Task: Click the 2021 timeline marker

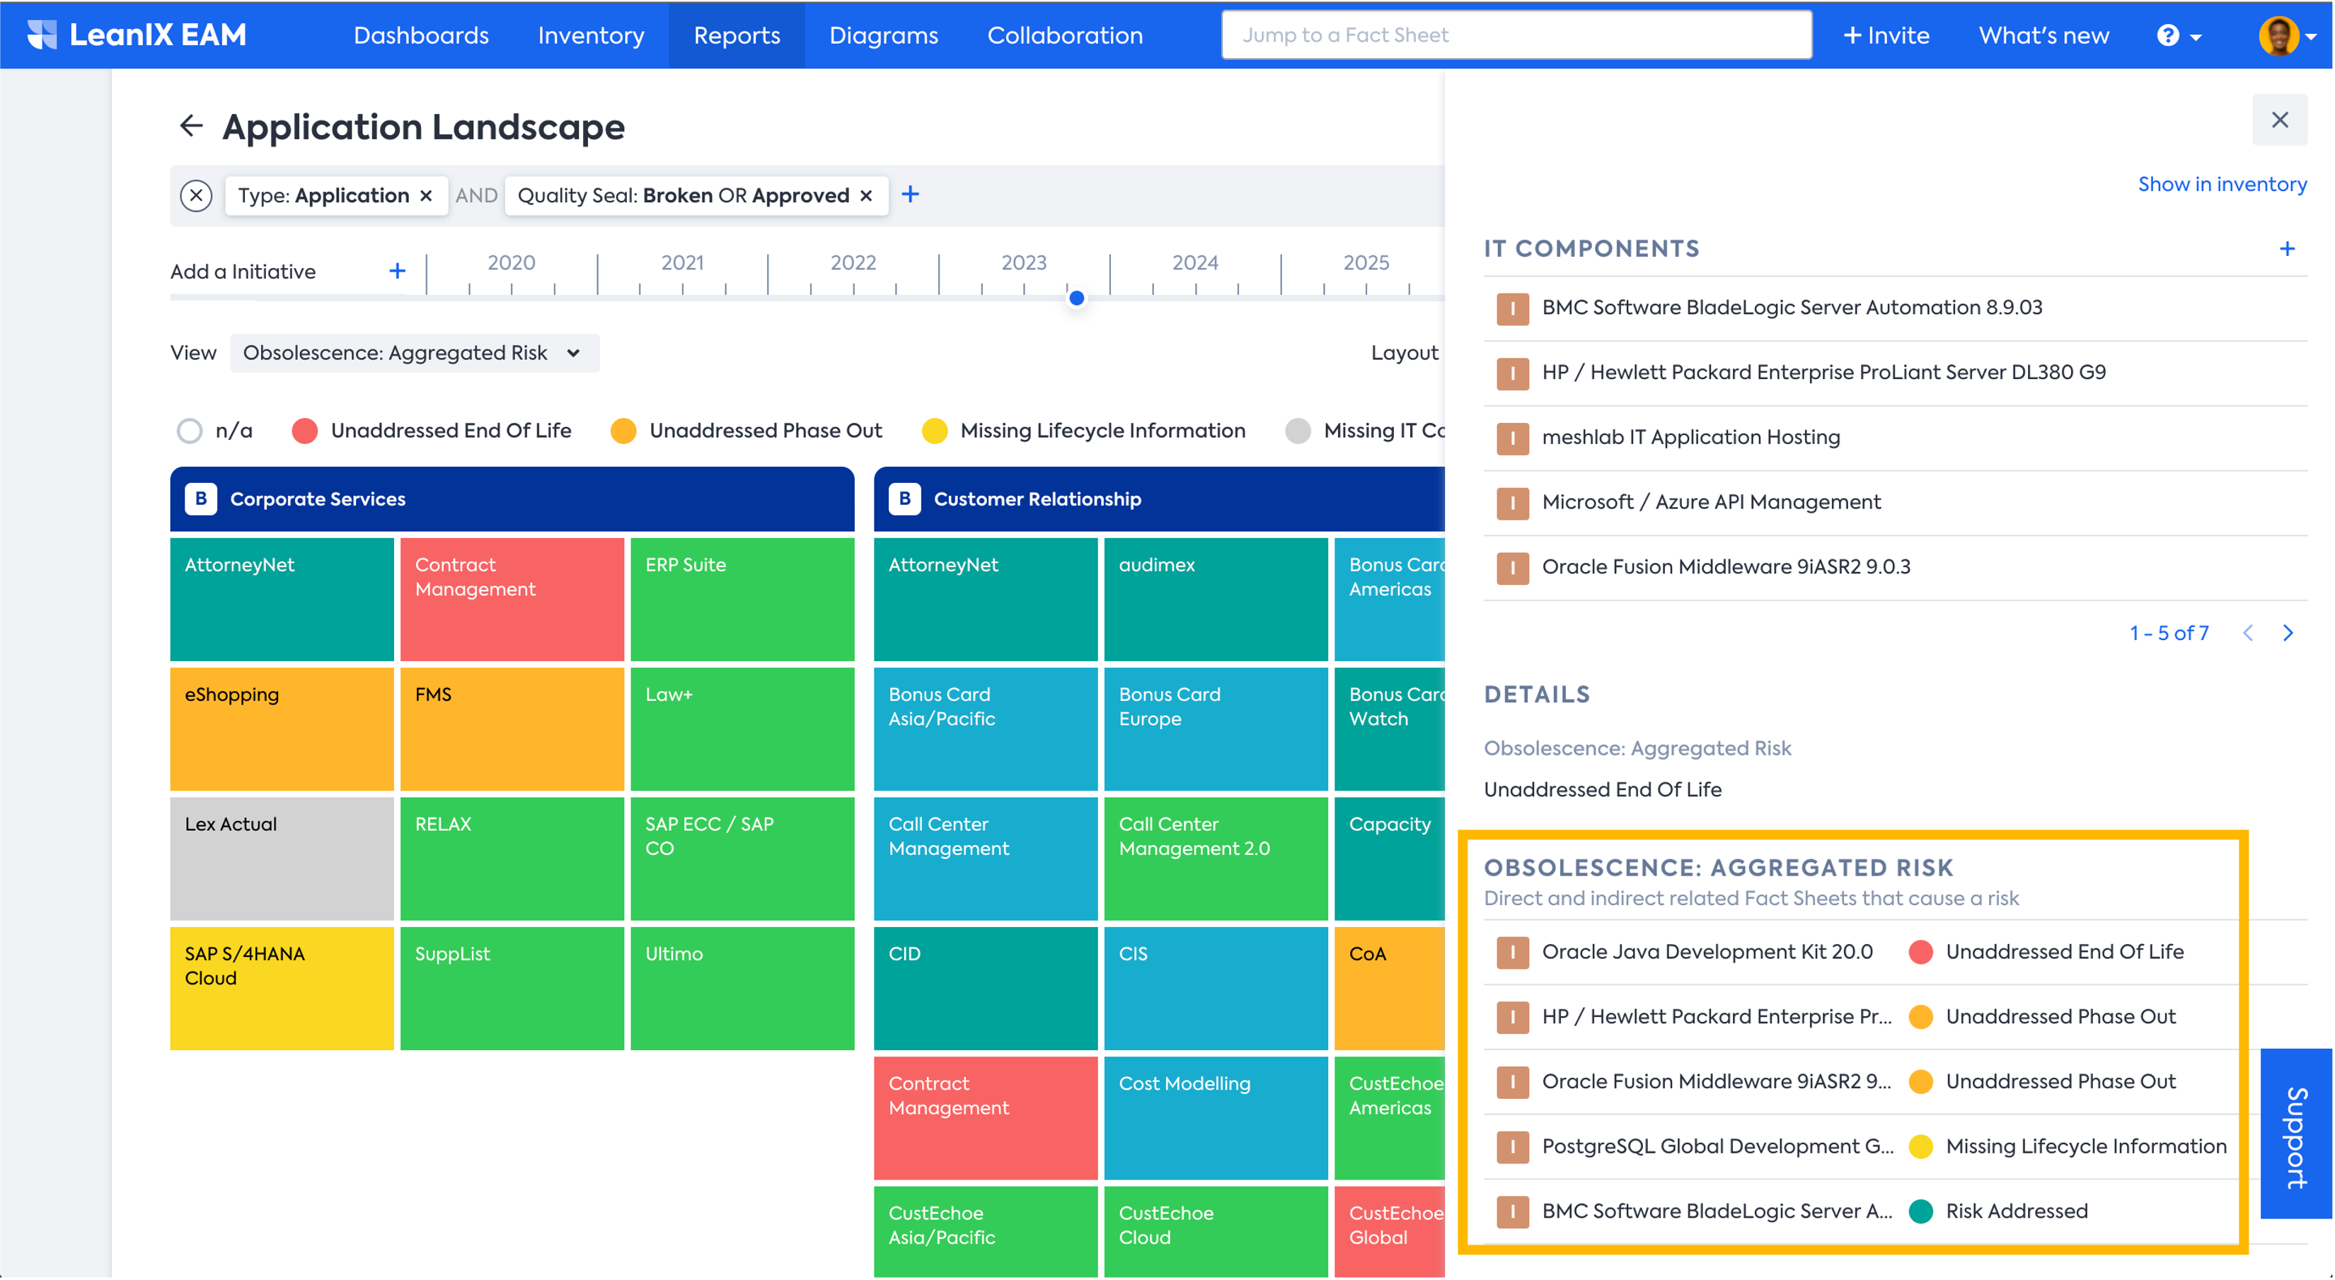Action: pyautogui.click(x=681, y=262)
